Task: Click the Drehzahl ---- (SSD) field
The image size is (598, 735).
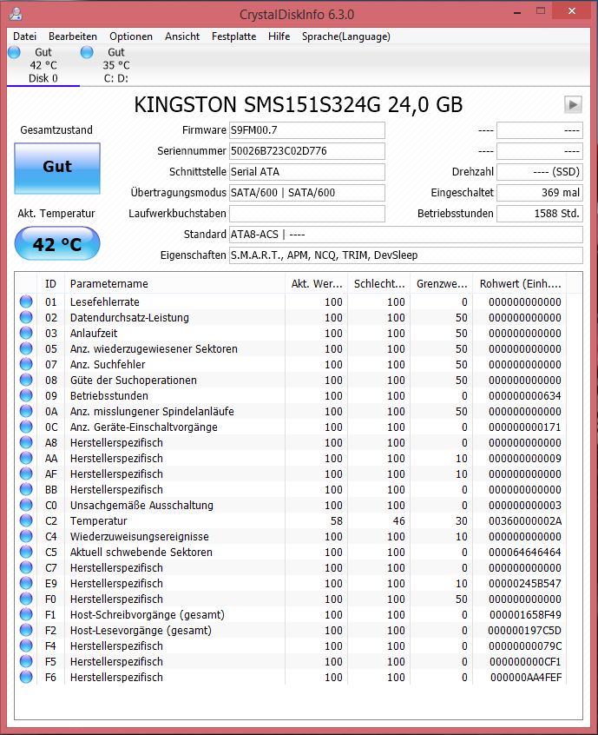Action: pos(540,171)
